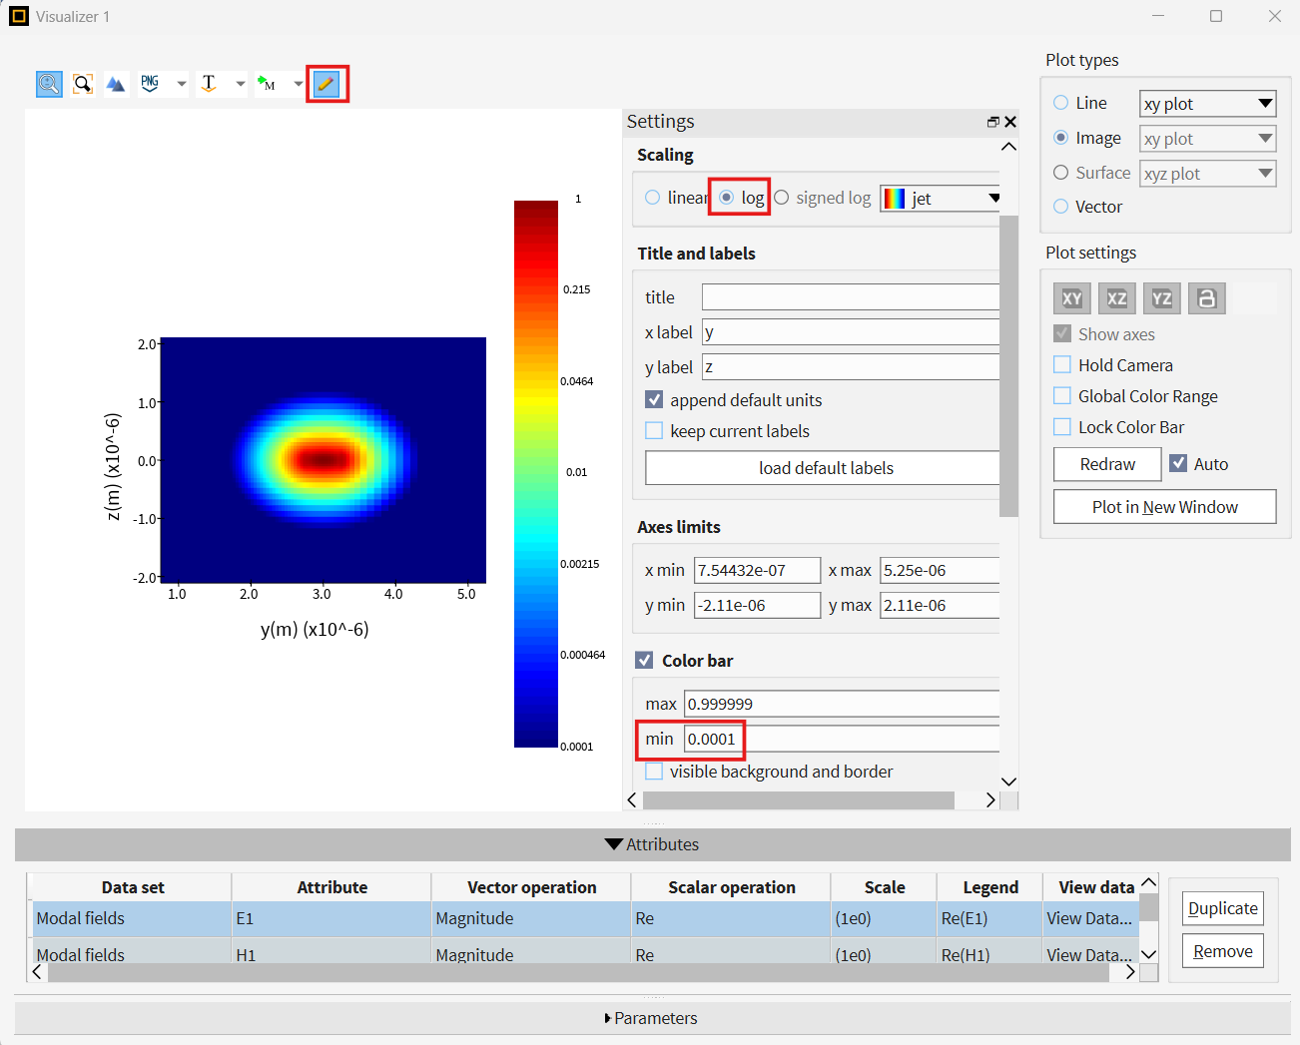The image size is (1300, 1045).
Task: Collapse the Attributes section header
Action: pos(652,844)
